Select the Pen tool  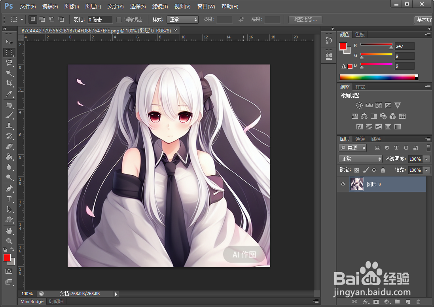(9, 189)
